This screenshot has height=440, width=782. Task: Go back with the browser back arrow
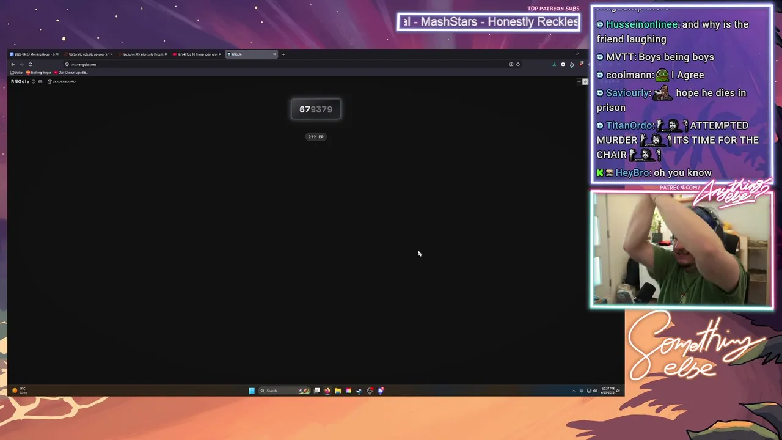click(13, 64)
